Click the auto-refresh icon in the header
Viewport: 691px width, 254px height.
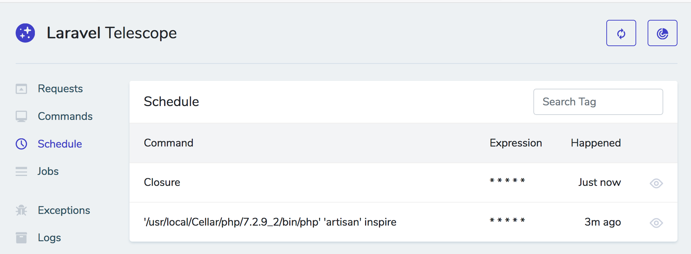coord(621,33)
